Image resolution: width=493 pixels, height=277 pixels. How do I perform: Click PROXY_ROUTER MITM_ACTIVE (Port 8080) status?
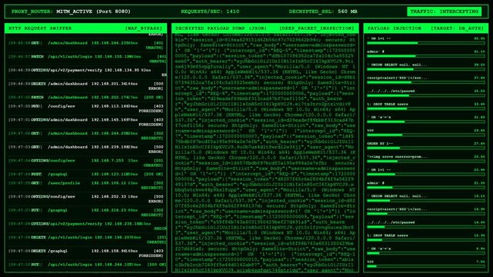(x=71, y=12)
